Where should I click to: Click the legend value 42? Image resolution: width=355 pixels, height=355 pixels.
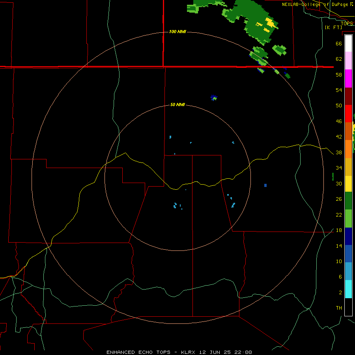click(339, 137)
